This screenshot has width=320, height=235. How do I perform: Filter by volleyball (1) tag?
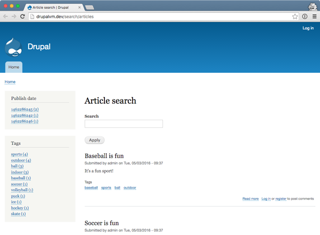click(x=22, y=190)
